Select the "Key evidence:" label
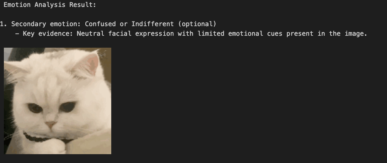This screenshot has width=387, height=163. click(48, 33)
